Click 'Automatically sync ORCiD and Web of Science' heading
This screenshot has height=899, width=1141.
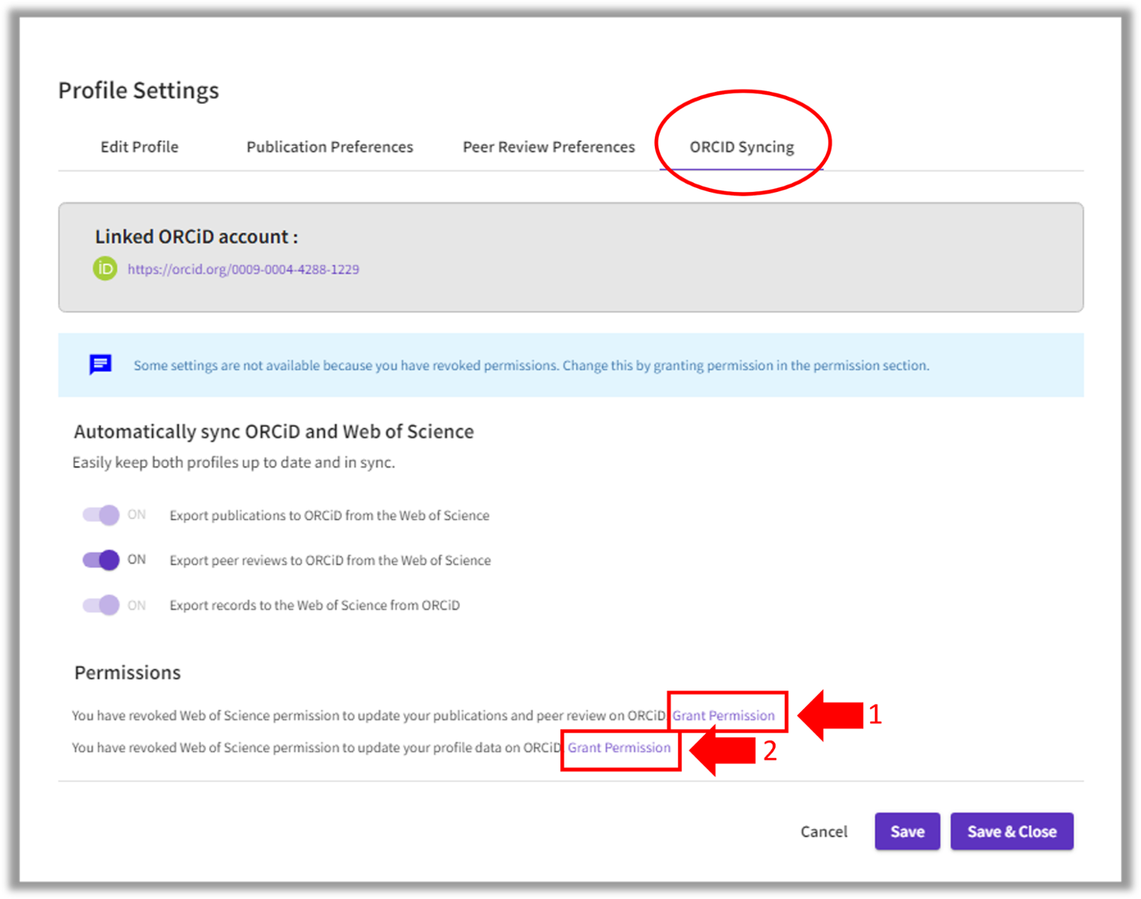pos(274,432)
